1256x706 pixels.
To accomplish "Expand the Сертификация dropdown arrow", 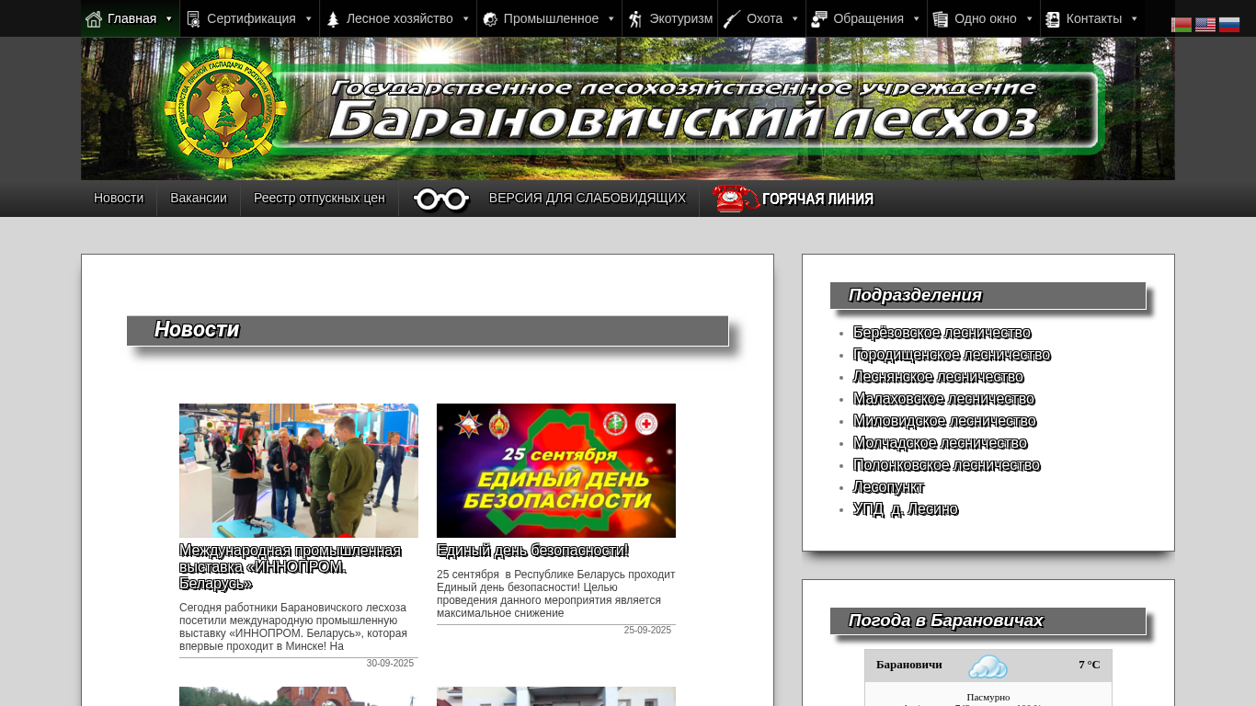I will [309, 18].
